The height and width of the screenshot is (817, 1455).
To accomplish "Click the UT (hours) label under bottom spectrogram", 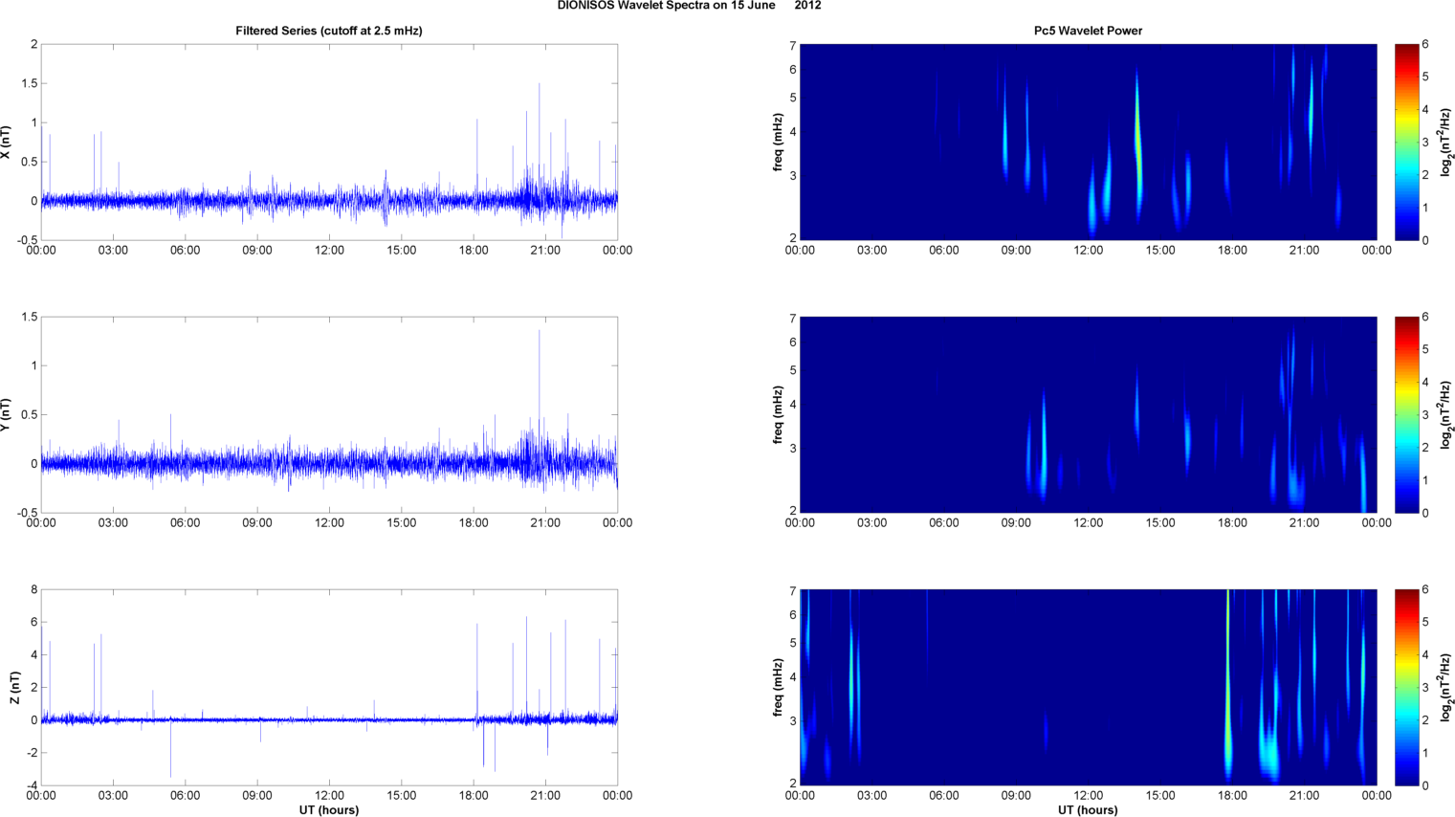I will [x=1088, y=810].
